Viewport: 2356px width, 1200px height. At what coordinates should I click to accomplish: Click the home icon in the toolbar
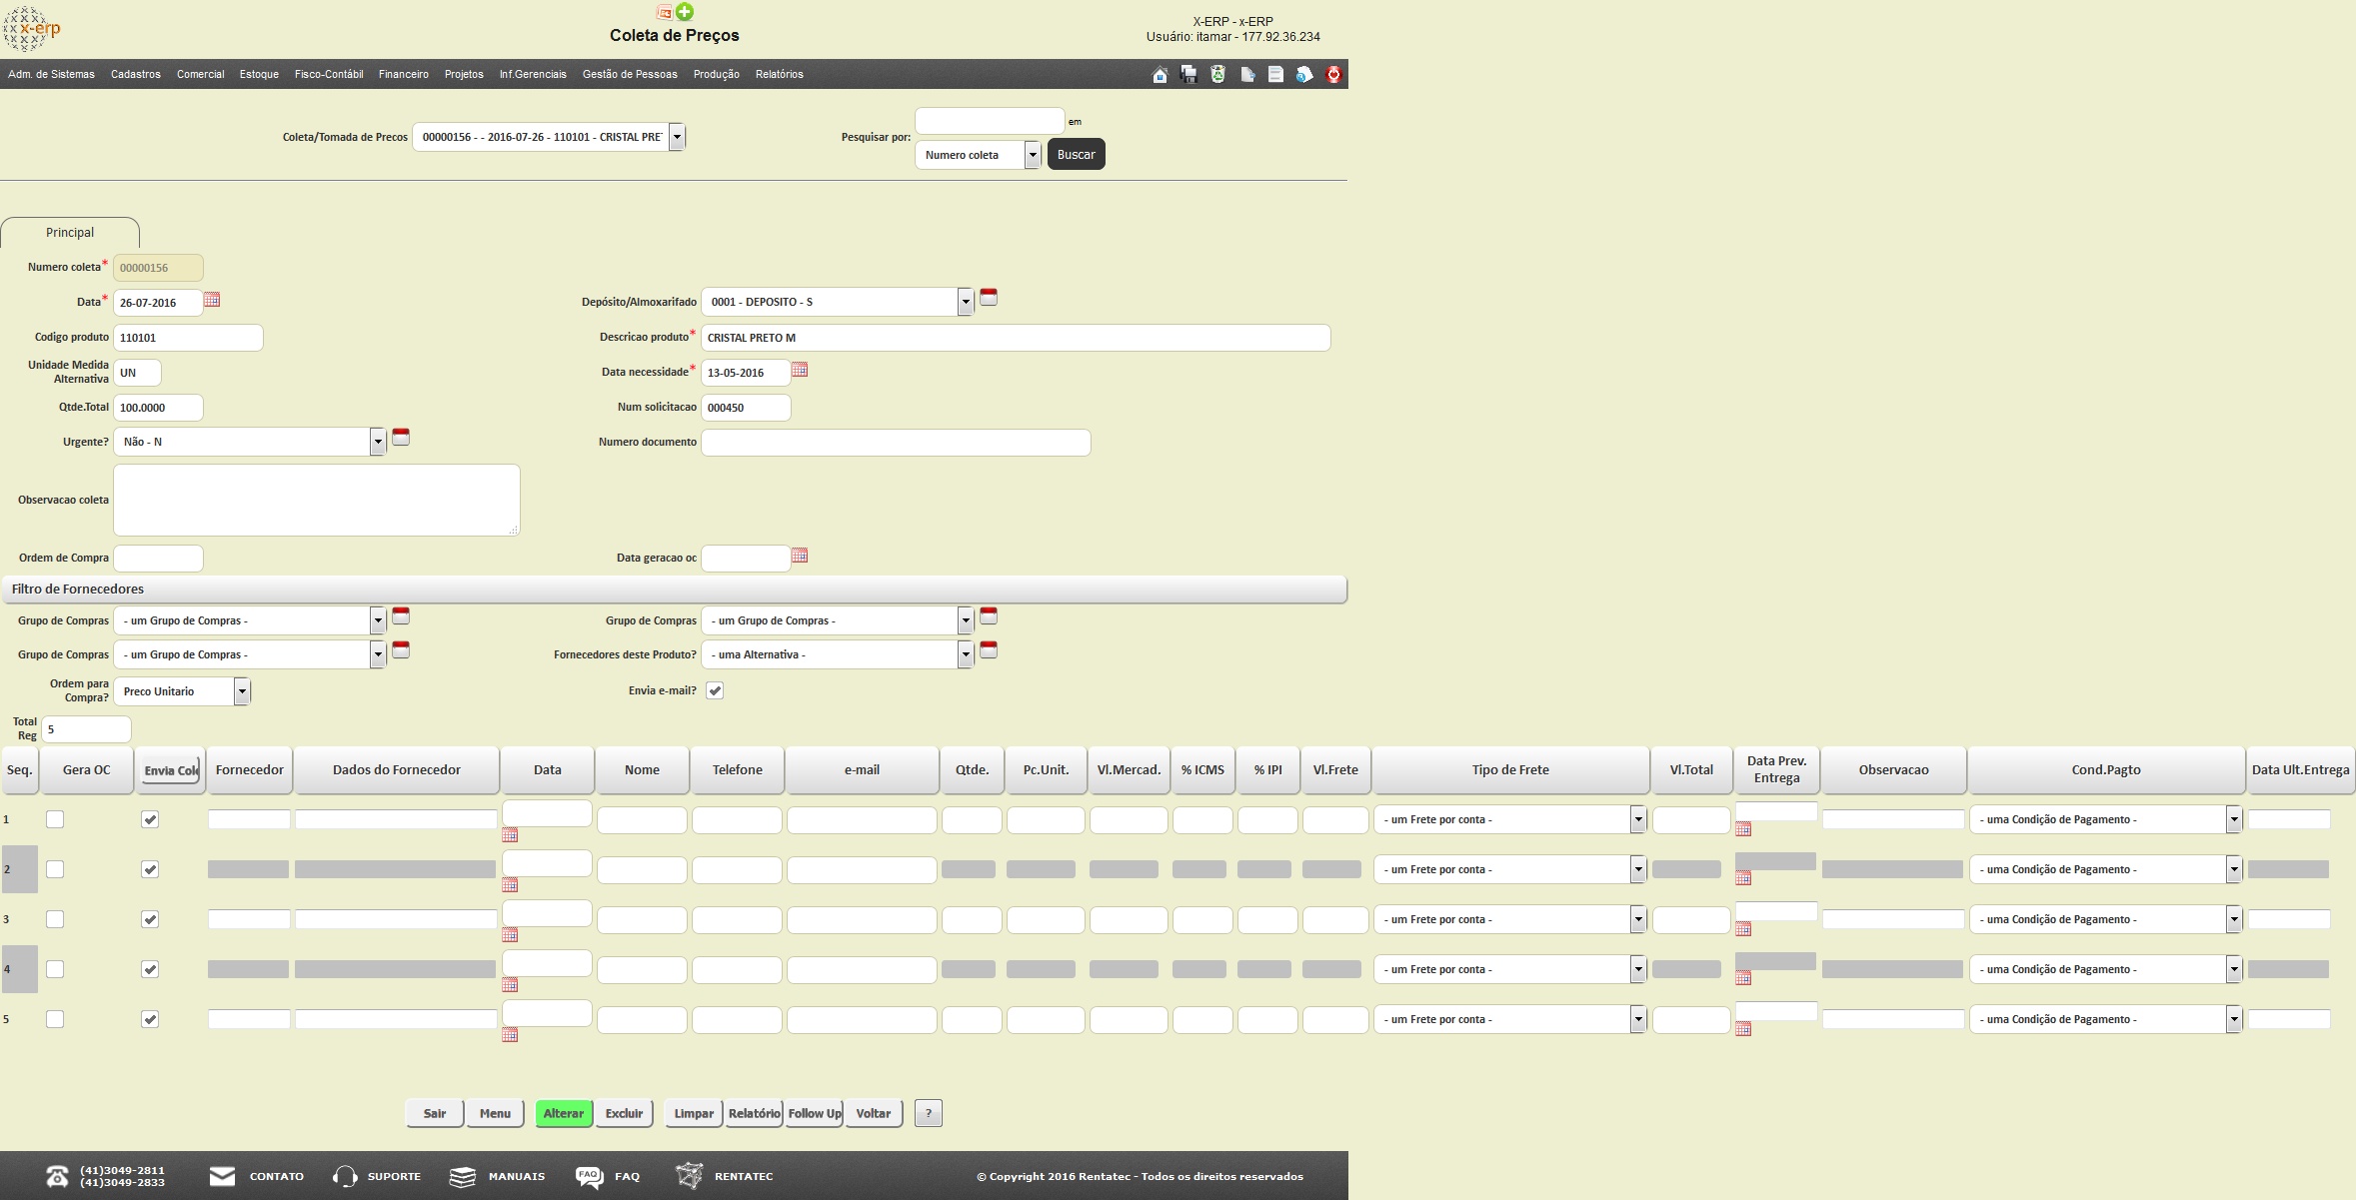[x=1160, y=75]
